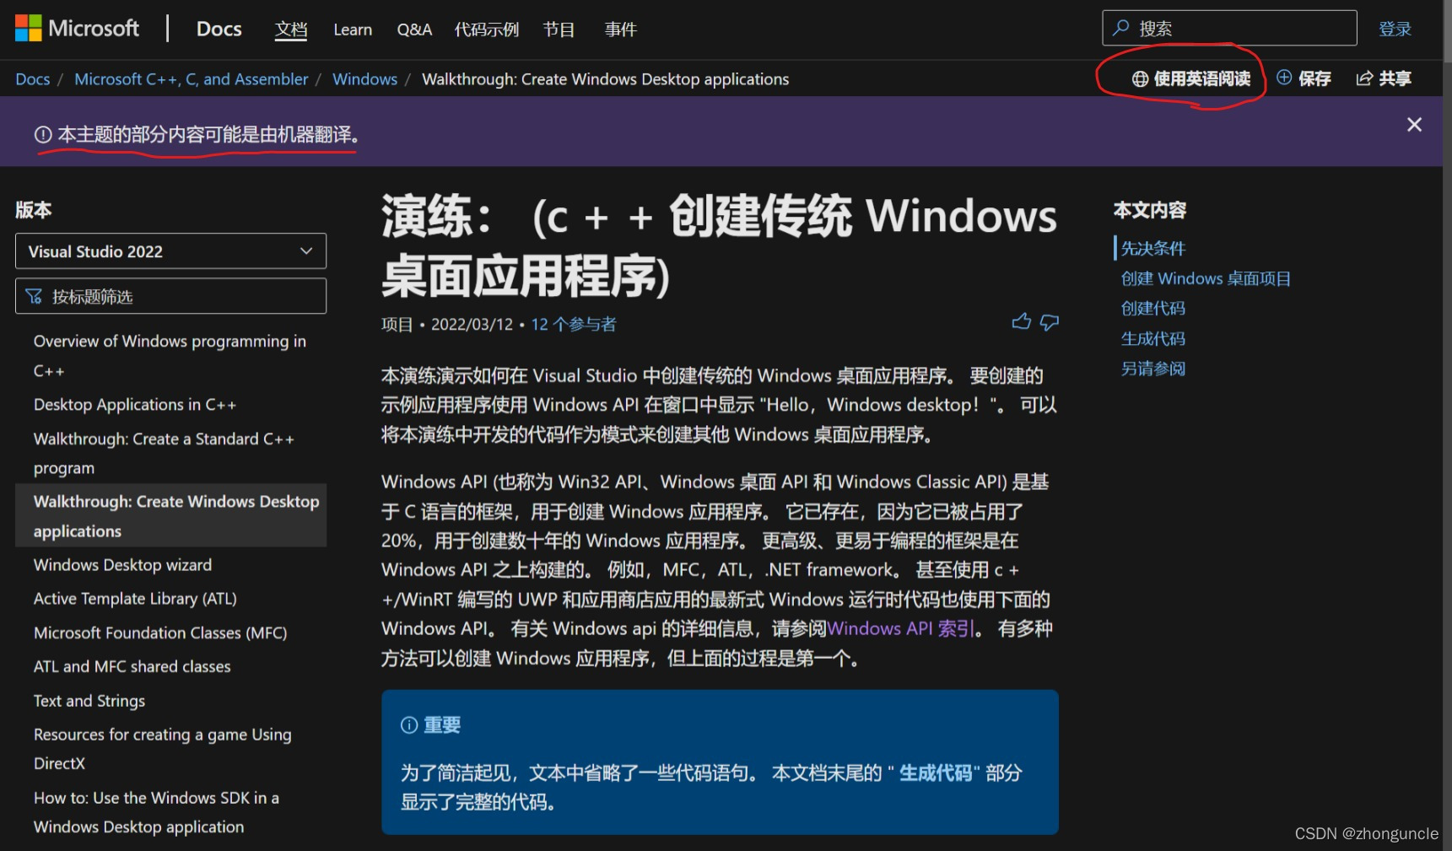Click the globe icon for English reading
Image resolution: width=1452 pixels, height=851 pixels.
coord(1140,78)
